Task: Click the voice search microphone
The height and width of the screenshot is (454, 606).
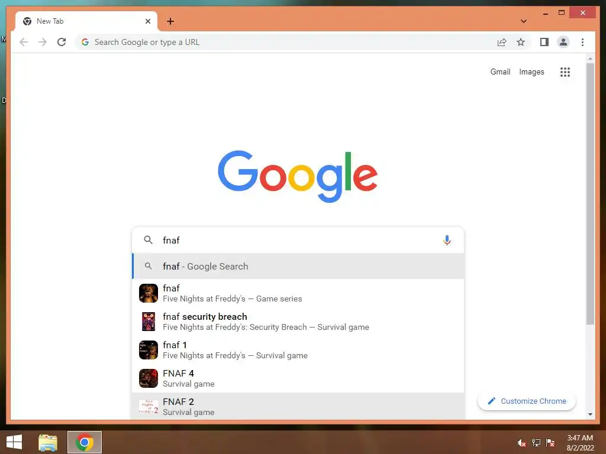Action: point(447,240)
